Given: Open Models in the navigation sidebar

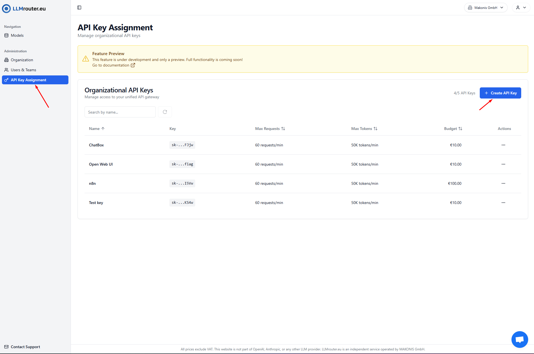Looking at the screenshot, I should 17,35.
